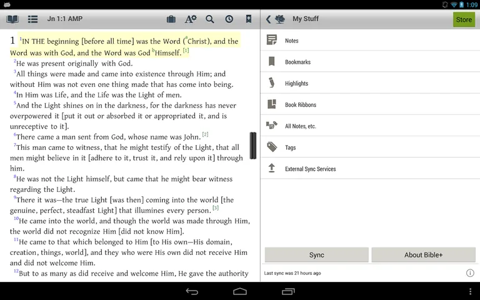Viewport: 480px width, 300px height.
Task: Tap the status bar clock 1:09
Action: click(472, 4)
